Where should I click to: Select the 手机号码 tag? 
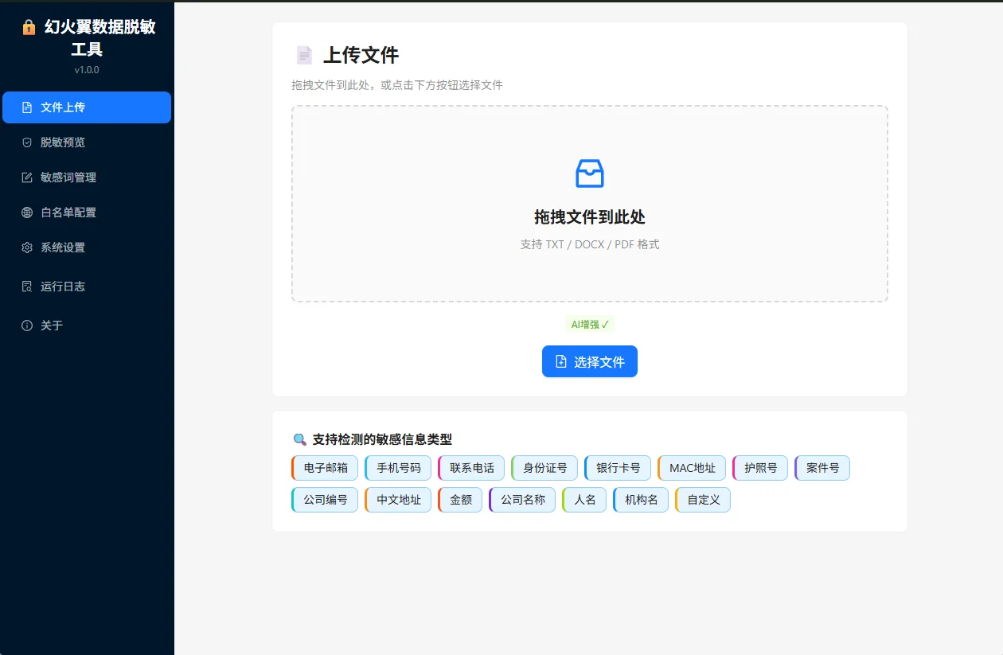point(398,468)
